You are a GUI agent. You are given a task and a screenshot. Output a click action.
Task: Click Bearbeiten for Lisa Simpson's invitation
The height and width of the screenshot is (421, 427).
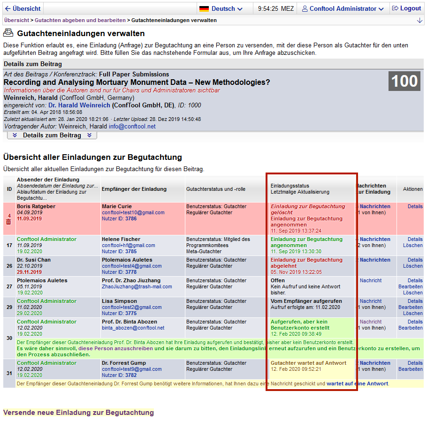tap(410, 307)
